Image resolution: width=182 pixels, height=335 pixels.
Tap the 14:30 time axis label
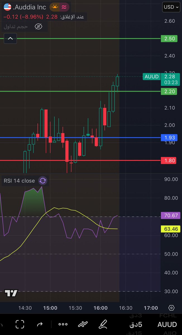(x=25, y=308)
